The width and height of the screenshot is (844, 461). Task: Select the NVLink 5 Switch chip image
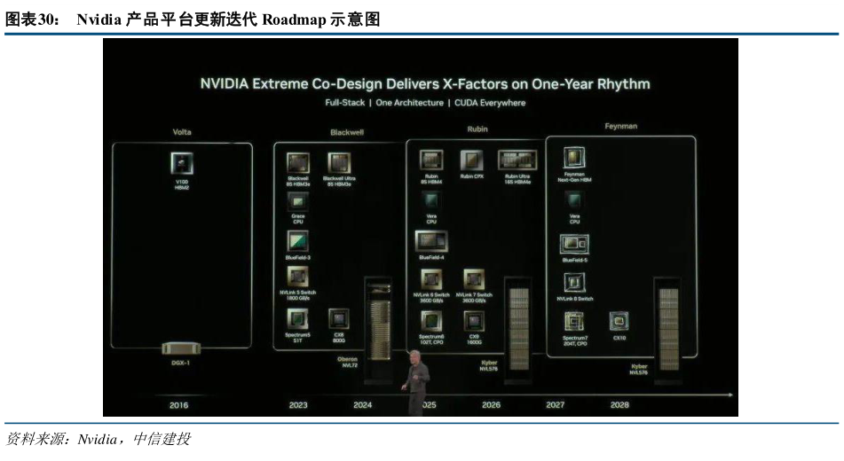tap(297, 277)
